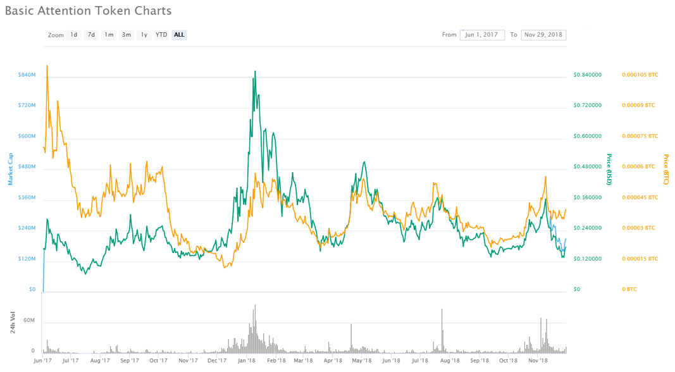Click the Nov '18 timeline label
This screenshot has width=675, height=372.
point(538,361)
